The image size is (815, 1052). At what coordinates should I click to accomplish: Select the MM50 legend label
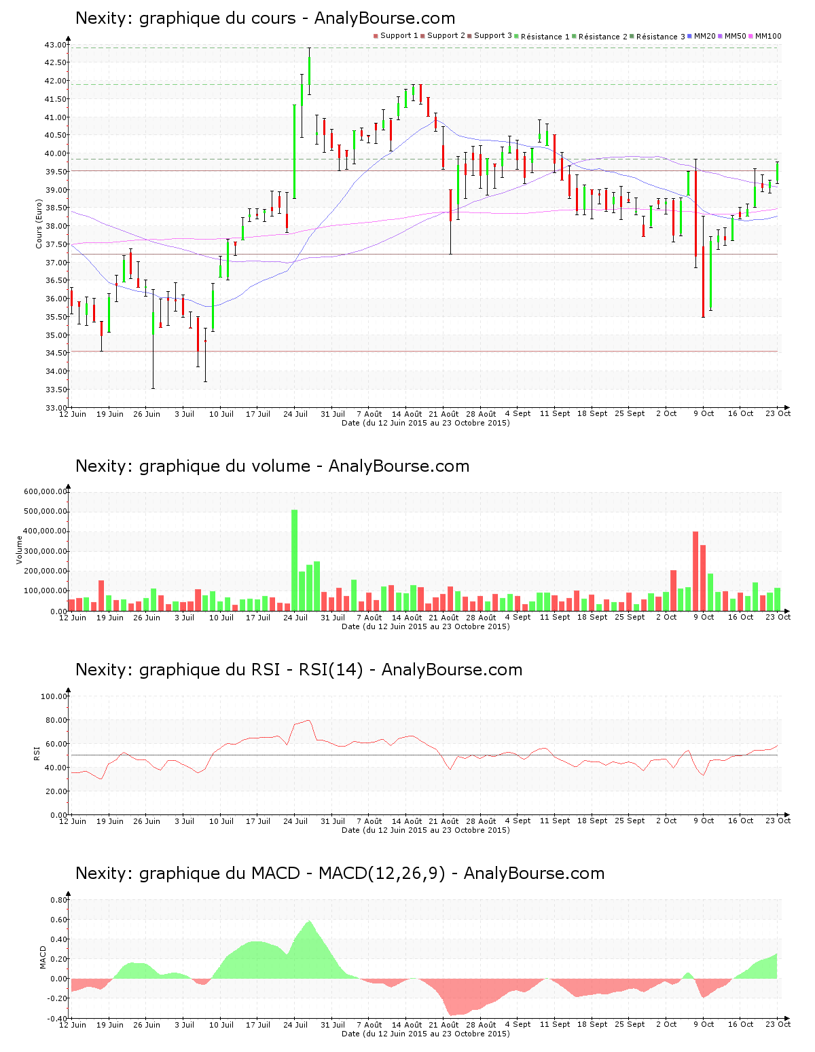736,36
